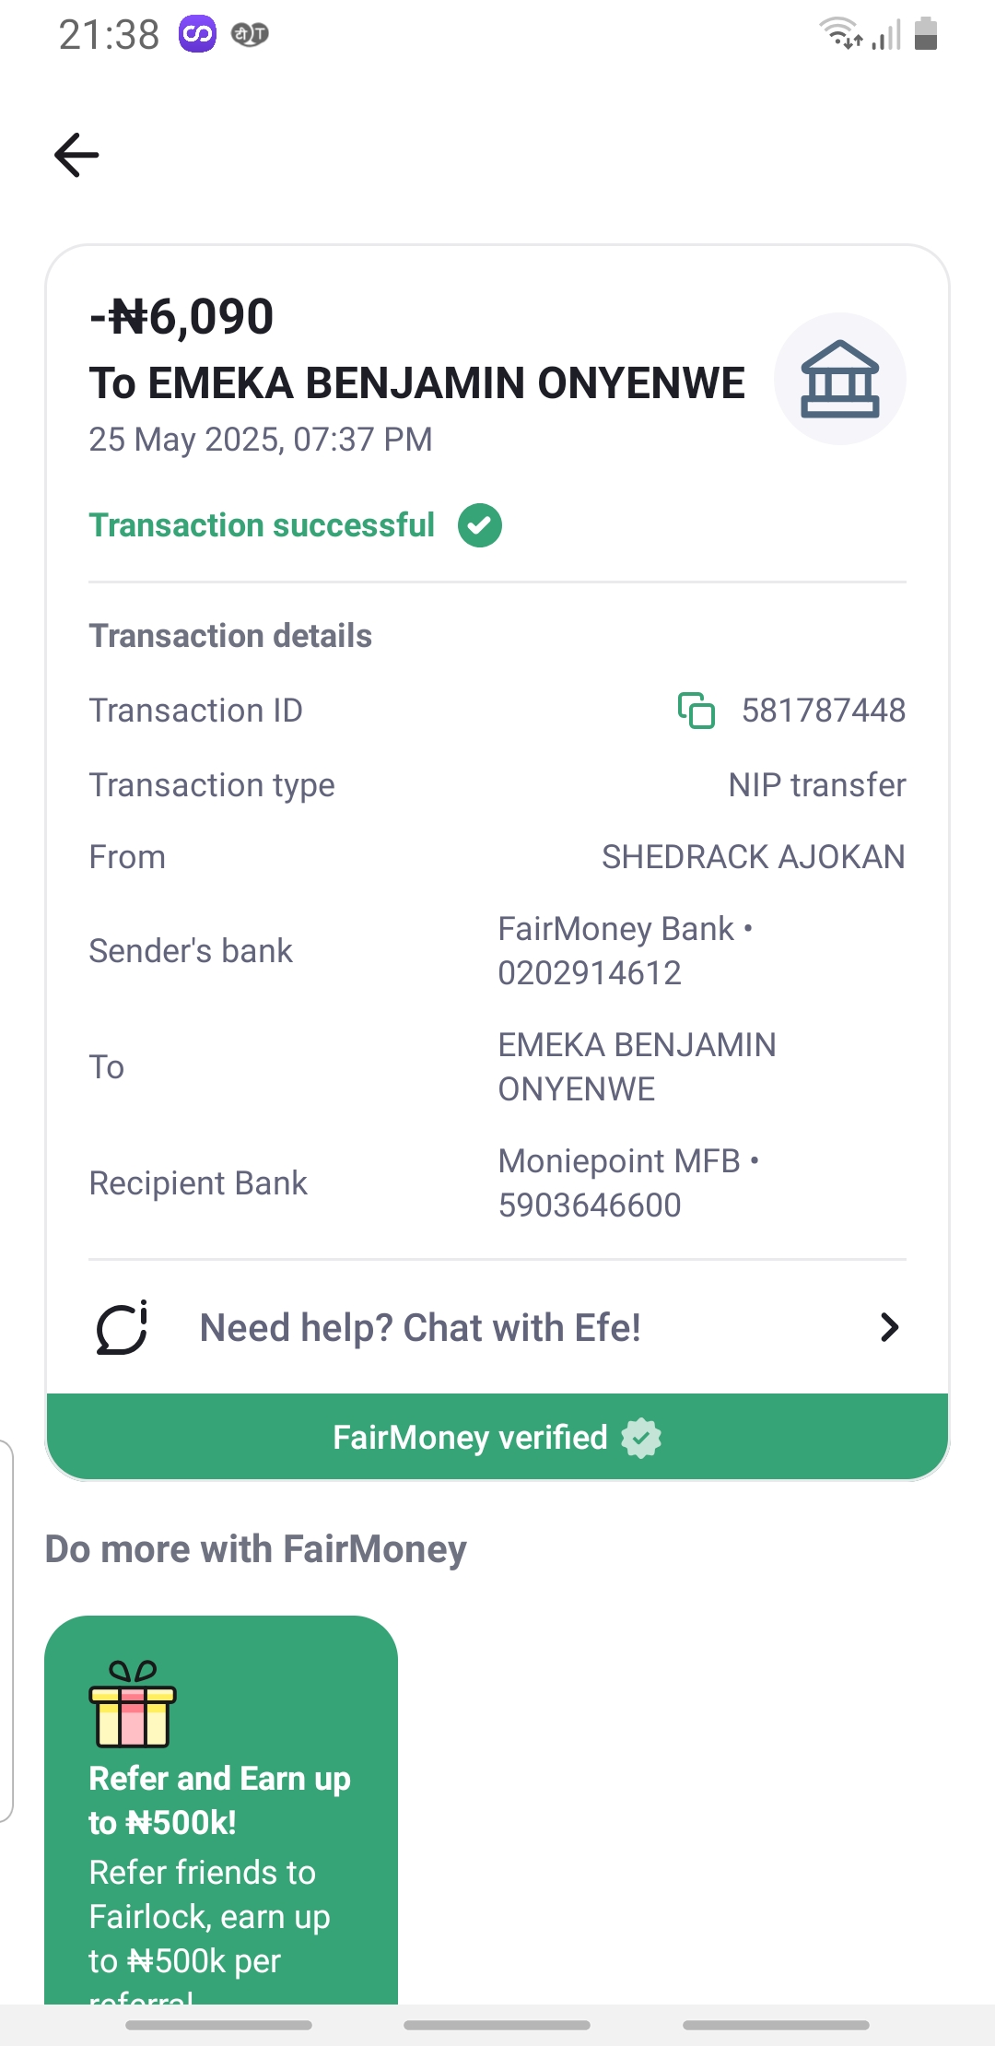Tap the chat bubble icon beside Need help
The height and width of the screenshot is (2046, 995).
point(123,1328)
